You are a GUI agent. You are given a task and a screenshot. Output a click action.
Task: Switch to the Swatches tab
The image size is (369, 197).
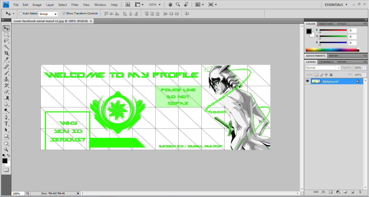click(x=326, y=24)
